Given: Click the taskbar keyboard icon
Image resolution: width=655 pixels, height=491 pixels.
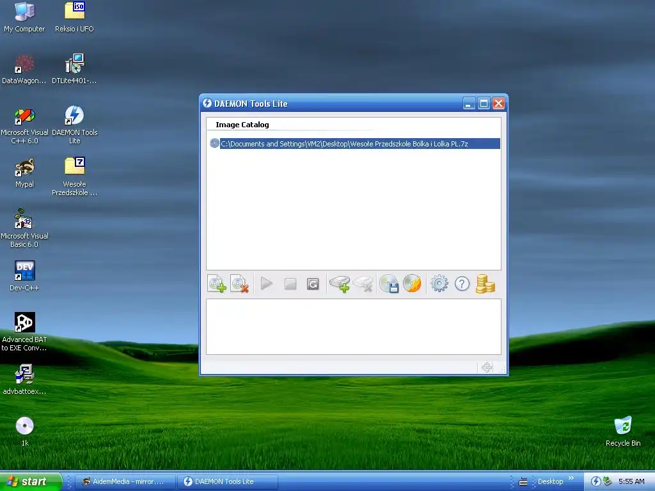Looking at the screenshot, I should 523,482.
